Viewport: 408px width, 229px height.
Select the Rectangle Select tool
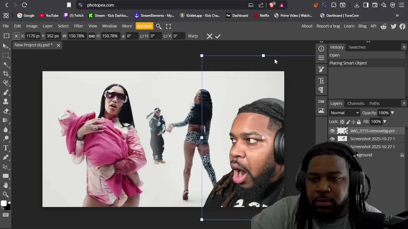coord(5,55)
